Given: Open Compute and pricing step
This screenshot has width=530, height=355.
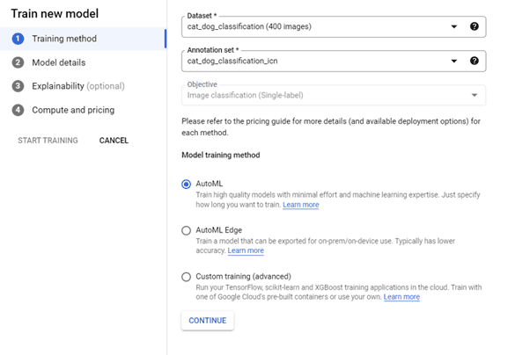Looking at the screenshot, I should (x=73, y=110).
